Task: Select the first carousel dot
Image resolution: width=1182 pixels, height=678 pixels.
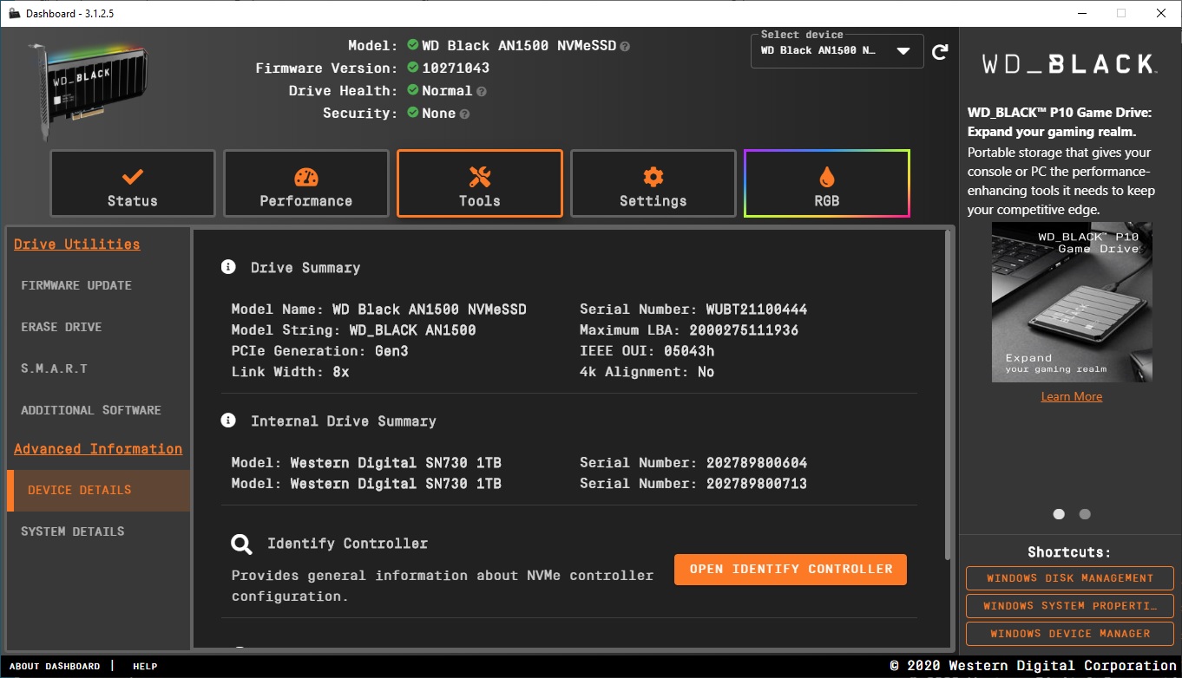Action: click(1059, 514)
